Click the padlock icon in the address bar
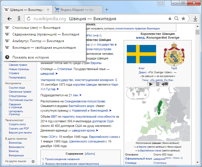Image resolution: width=202 pixels, height=167 pixels. click(x=170, y=19)
